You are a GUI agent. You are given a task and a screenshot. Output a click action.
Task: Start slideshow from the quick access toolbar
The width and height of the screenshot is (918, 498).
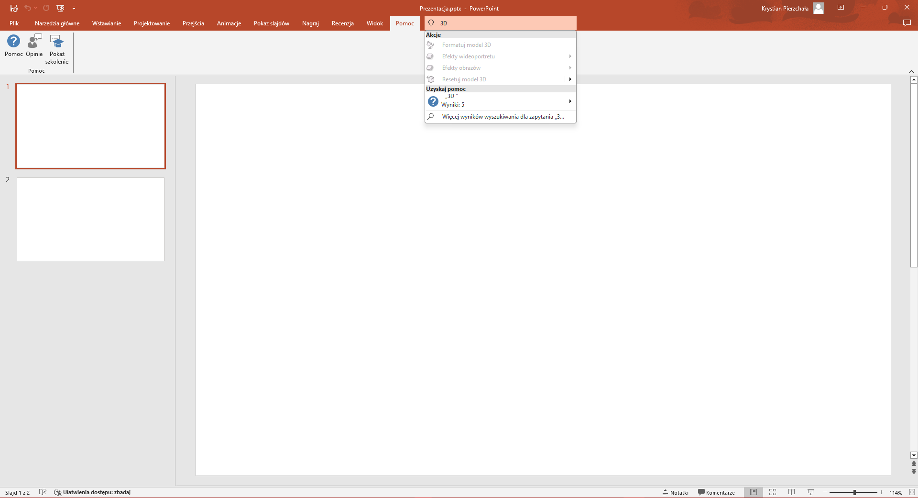60,8
